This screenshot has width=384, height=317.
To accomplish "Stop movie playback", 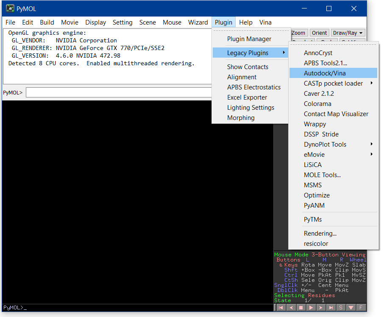I will [301, 308].
